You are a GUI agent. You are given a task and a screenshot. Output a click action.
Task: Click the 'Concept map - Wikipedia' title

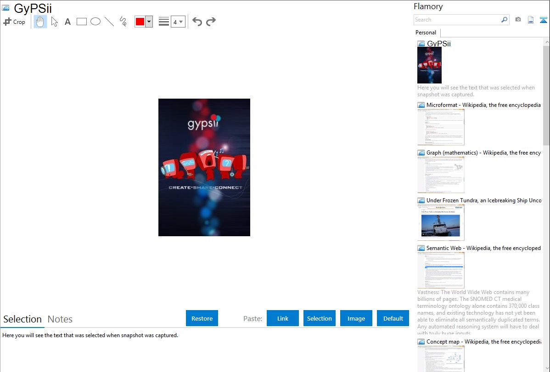[484, 341]
